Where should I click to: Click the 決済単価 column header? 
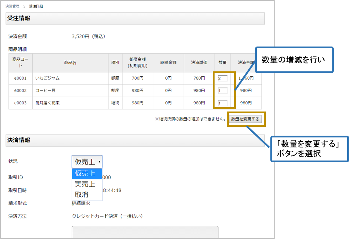(x=198, y=63)
